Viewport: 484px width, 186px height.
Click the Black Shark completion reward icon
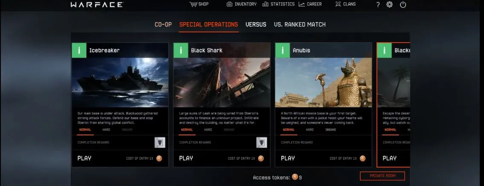pos(262,143)
